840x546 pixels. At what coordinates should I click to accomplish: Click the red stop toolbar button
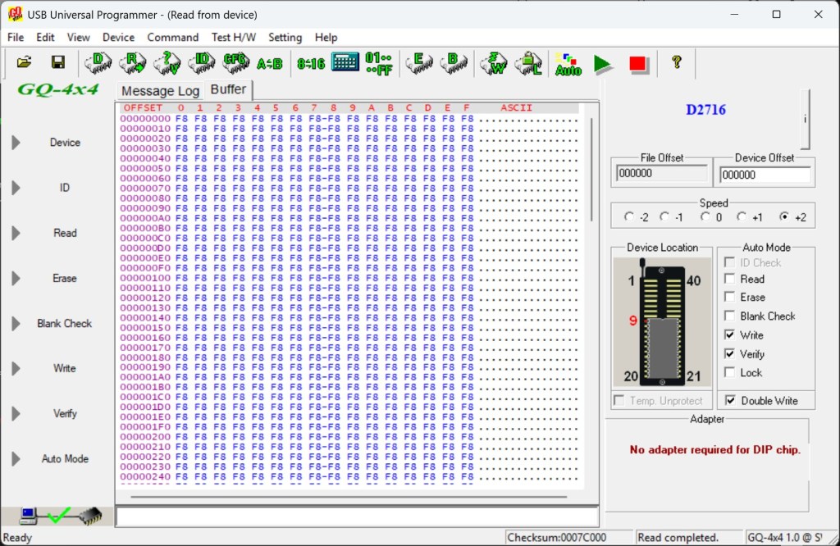point(637,63)
